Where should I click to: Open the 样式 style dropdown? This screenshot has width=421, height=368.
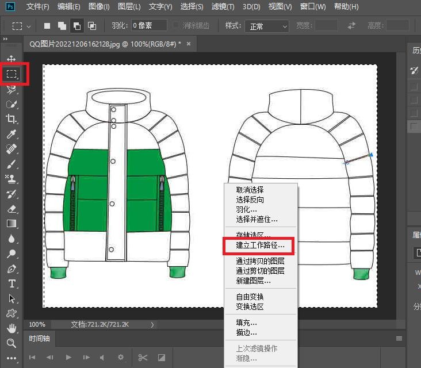266,26
